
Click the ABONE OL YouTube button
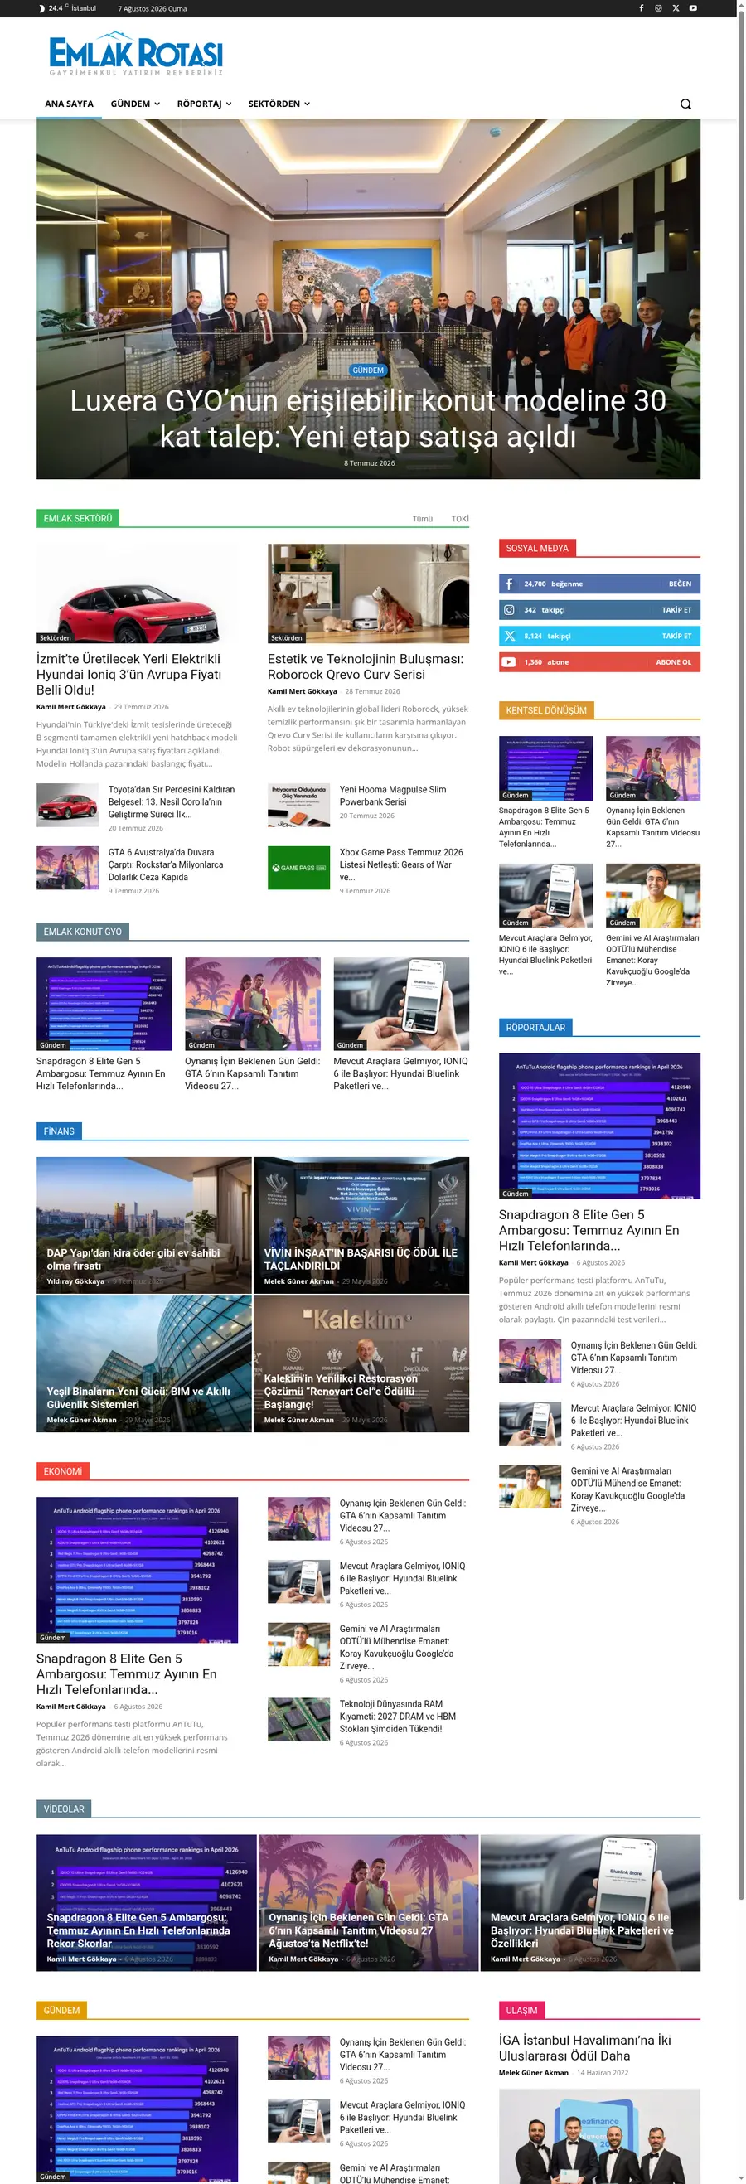[x=673, y=662]
